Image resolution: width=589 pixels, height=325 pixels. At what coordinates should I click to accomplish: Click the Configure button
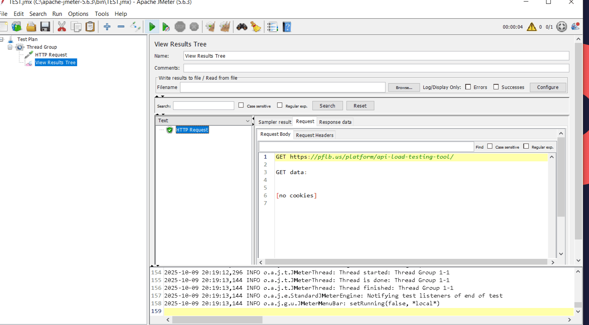click(x=548, y=87)
